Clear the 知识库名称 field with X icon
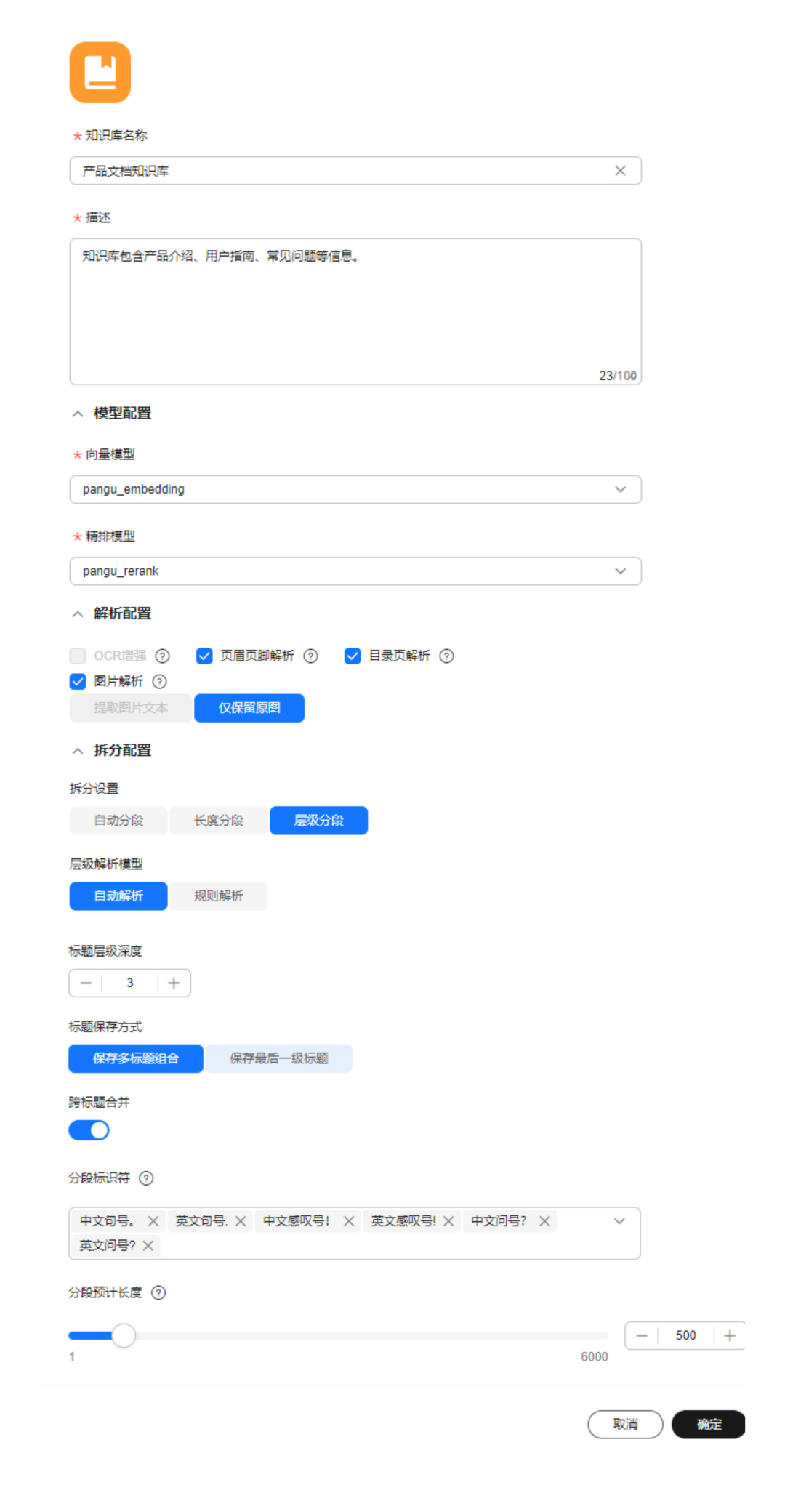The image size is (785, 1493). click(620, 171)
